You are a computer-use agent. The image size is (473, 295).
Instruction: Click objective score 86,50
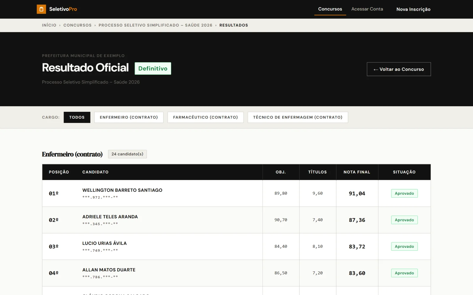pos(281,273)
